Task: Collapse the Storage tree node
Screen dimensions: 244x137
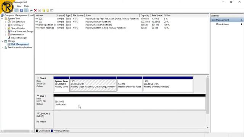Action: 2,41
